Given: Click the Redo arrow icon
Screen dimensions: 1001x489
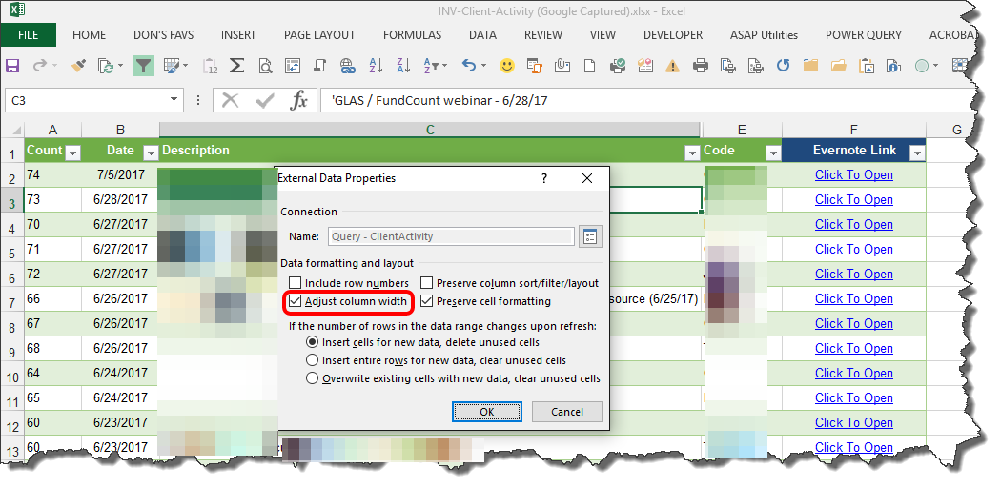Looking at the screenshot, I should [41, 65].
